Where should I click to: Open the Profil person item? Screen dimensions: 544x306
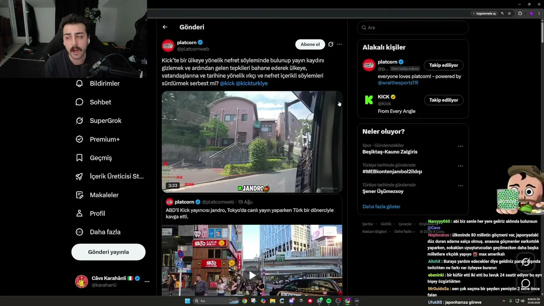pos(91,213)
